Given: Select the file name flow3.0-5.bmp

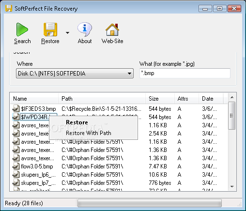Looking at the screenshot, I should 37,166.
